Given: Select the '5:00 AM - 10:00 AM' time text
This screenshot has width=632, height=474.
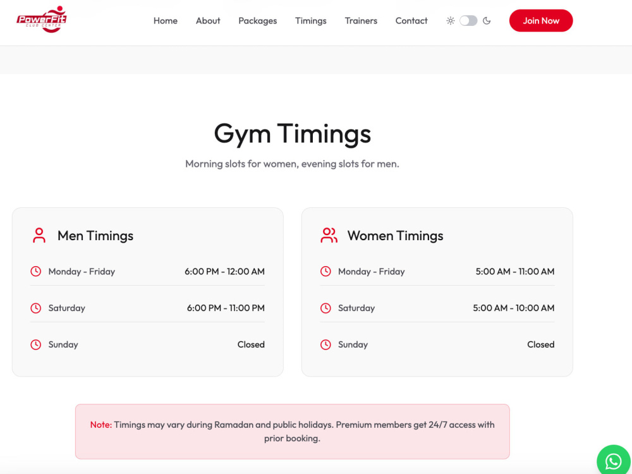Looking at the screenshot, I should click(513, 308).
